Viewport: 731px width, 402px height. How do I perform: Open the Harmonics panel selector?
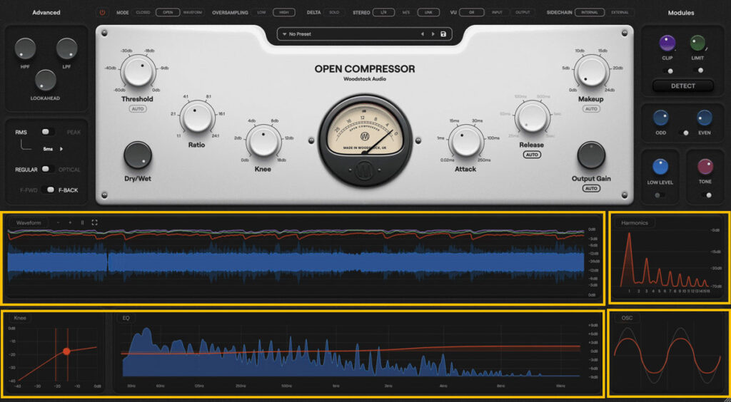point(635,223)
